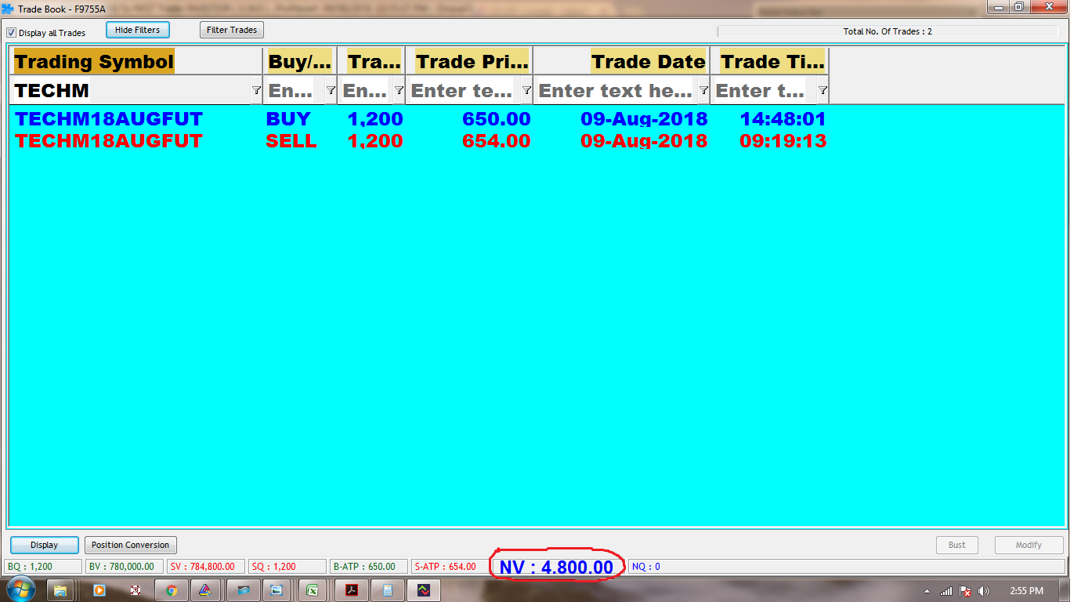Click the SV : 784,800.00 status field
The image size is (1081, 602).
coord(206,567)
